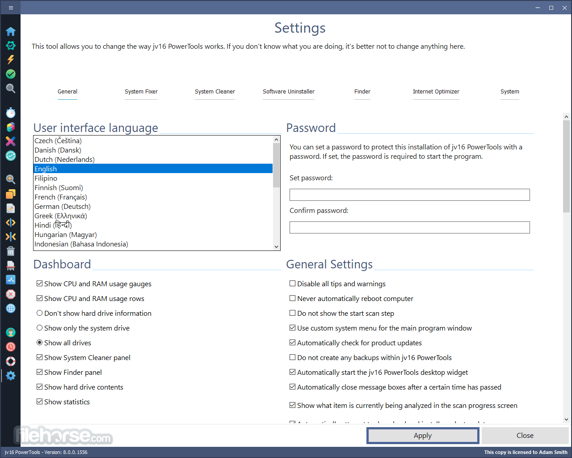Click the blue Settings gear sidebar icon
Viewport: 572px width, 458px height.
coord(11,375)
